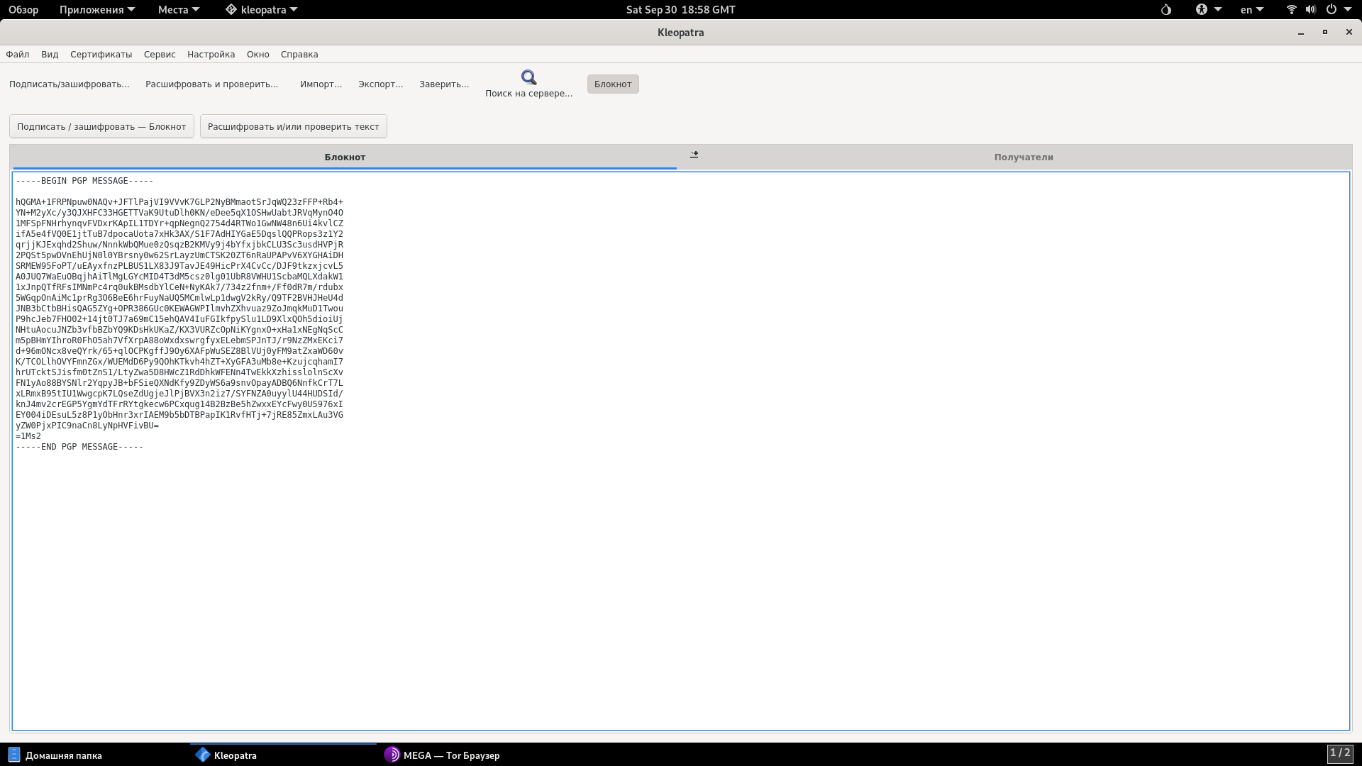Screen dimensions: 1362x766
Task: Open the en keyboard layout dropdown
Action: tap(1251, 10)
